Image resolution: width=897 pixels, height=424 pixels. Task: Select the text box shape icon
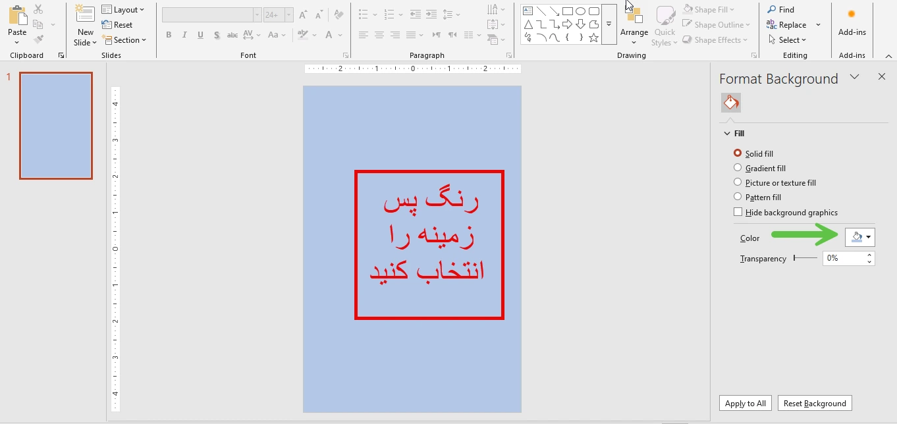tap(528, 11)
